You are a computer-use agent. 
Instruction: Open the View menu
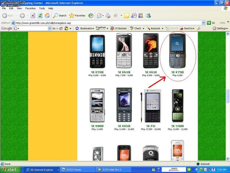tap(19, 8)
